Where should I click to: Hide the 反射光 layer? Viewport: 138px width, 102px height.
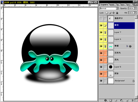click(x=101, y=53)
